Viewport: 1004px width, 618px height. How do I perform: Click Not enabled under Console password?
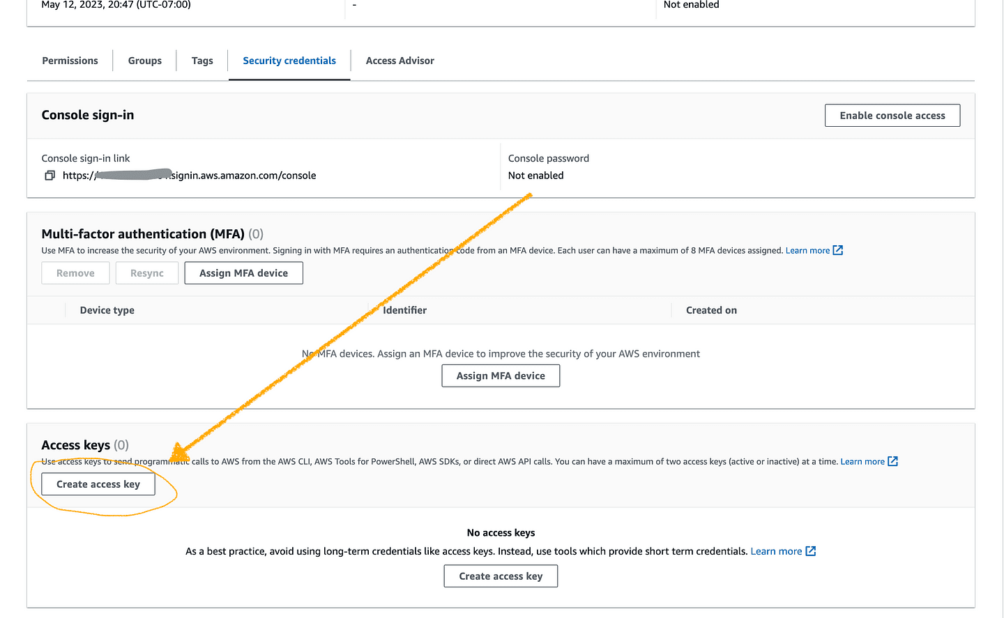[536, 176]
